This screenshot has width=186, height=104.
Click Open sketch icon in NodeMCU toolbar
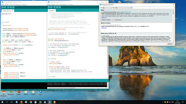click(57, 7)
